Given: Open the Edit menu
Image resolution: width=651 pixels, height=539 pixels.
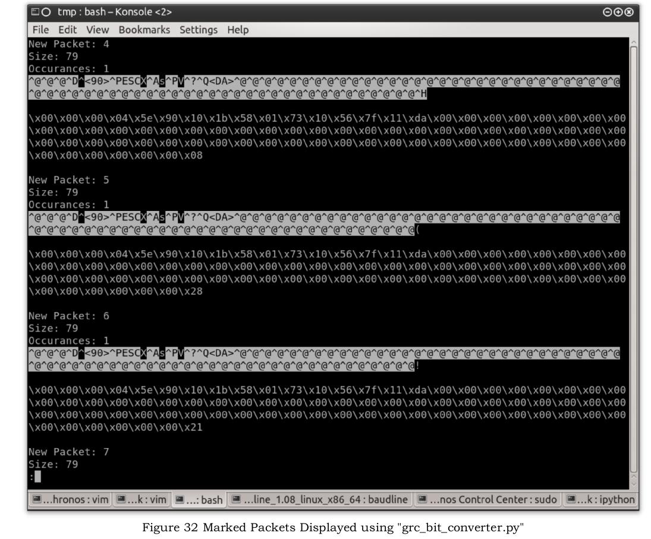Looking at the screenshot, I should tap(67, 30).
